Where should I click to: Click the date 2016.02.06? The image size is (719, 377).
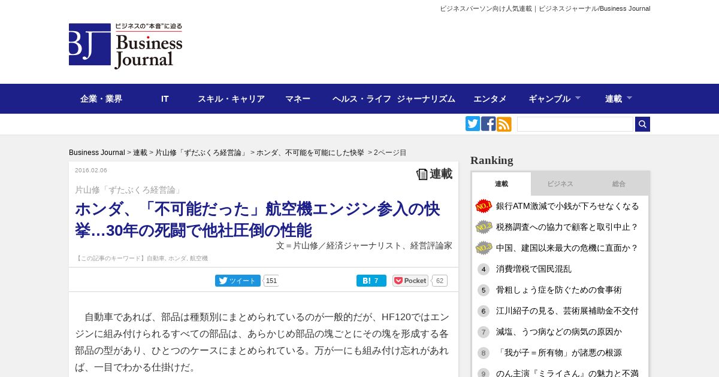tap(91, 171)
